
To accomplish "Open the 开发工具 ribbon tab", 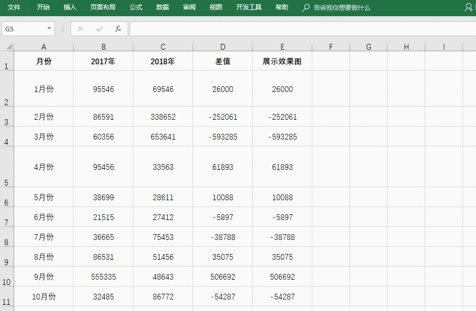I will (248, 8).
